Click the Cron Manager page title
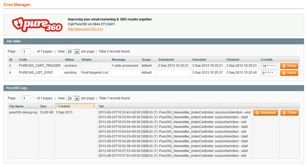307x167 pixels. click(x=17, y=5)
